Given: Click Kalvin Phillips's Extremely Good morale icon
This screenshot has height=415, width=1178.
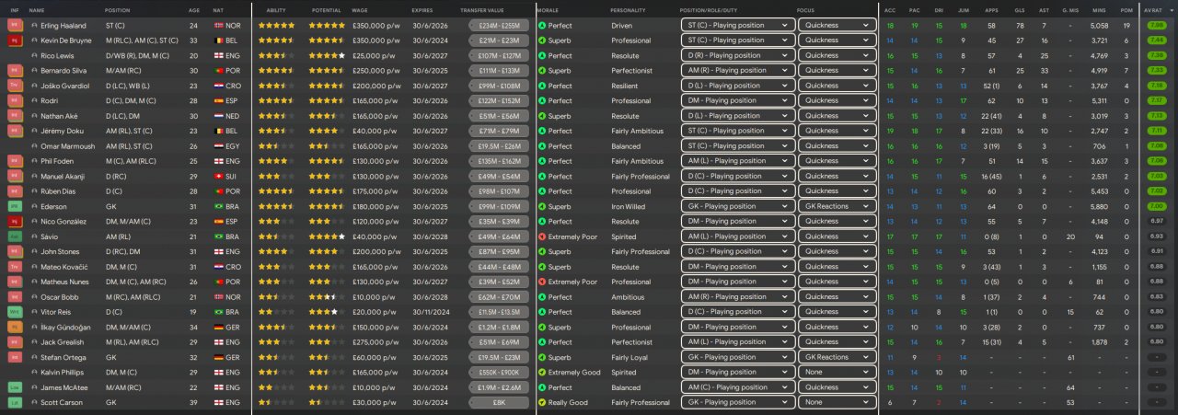Looking at the screenshot, I should point(542,373).
